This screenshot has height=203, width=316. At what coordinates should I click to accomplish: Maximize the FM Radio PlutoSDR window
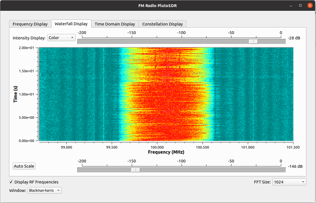(300, 5)
